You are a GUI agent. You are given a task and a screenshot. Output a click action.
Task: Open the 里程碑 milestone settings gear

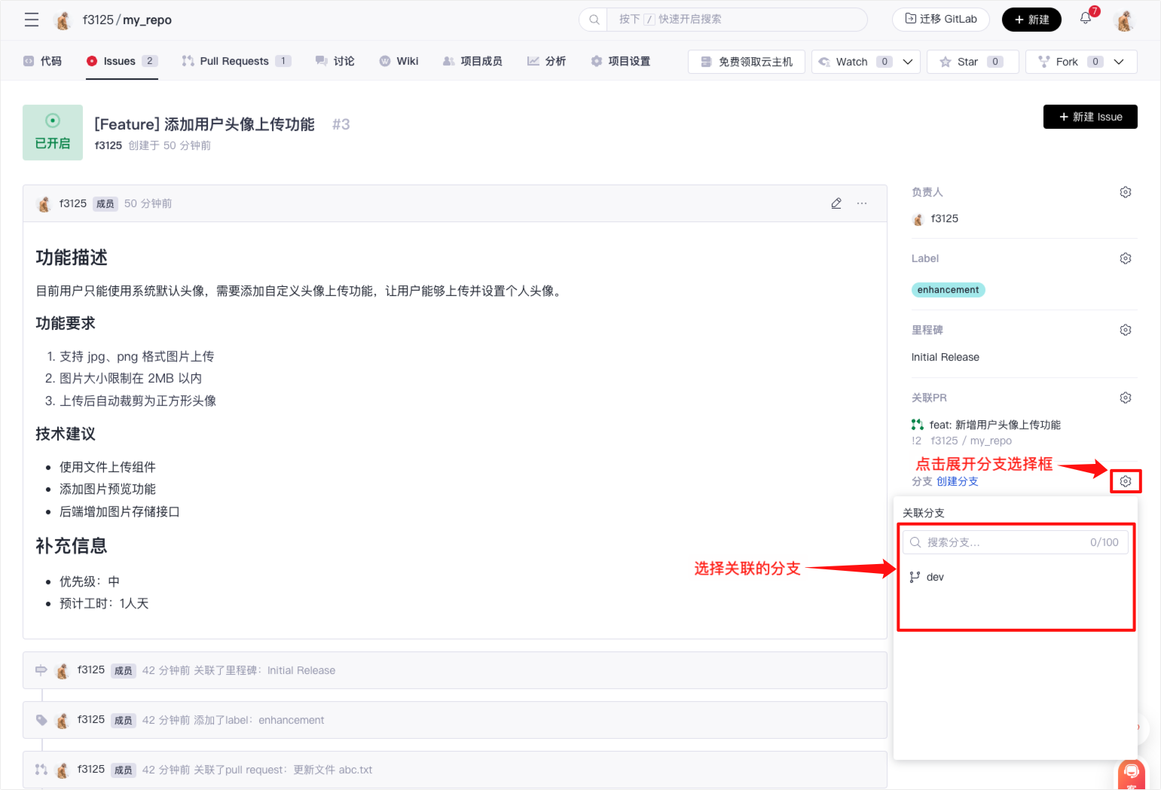click(1125, 330)
